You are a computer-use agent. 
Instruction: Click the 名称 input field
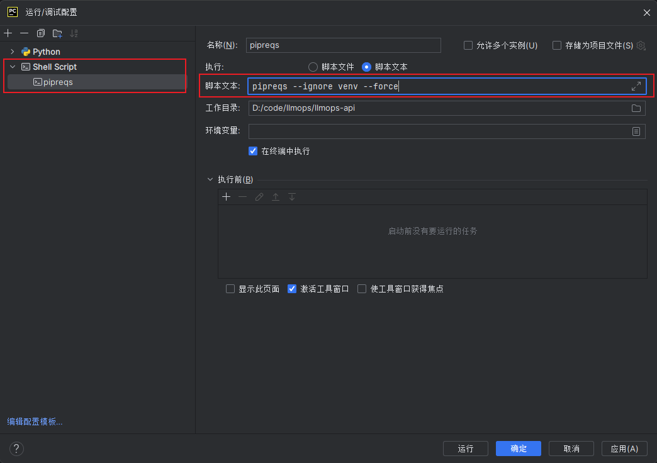point(343,45)
